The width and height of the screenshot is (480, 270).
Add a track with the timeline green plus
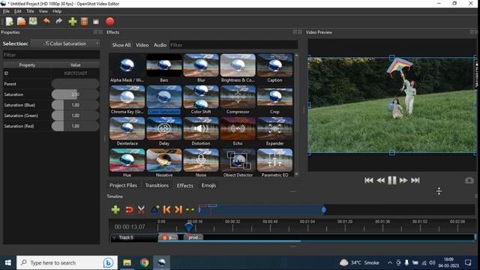115,210
